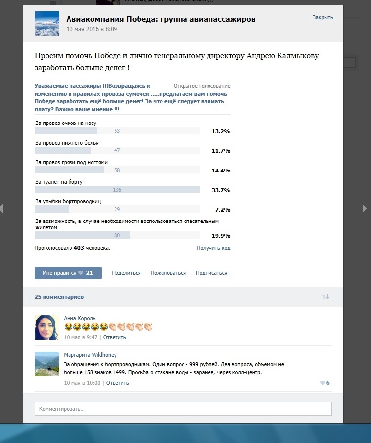The width and height of the screenshot is (371, 443).
Task: Click the heart icon on Margarita's comment
Action: [x=322, y=383]
